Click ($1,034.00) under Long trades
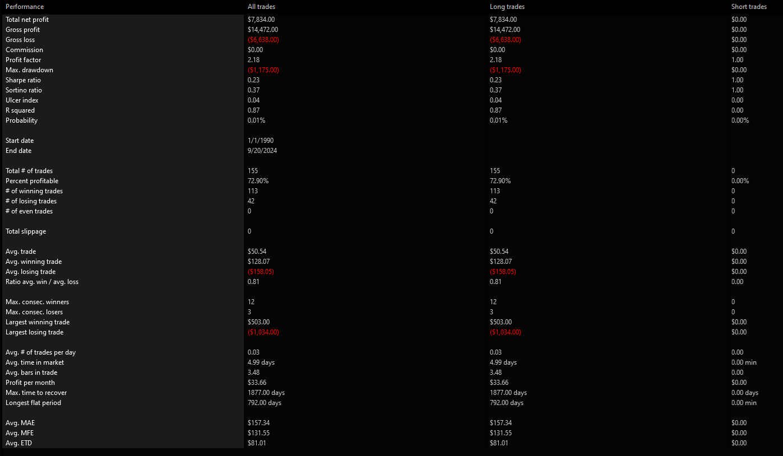Image resolution: width=783 pixels, height=456 pixels. (506, 332)
